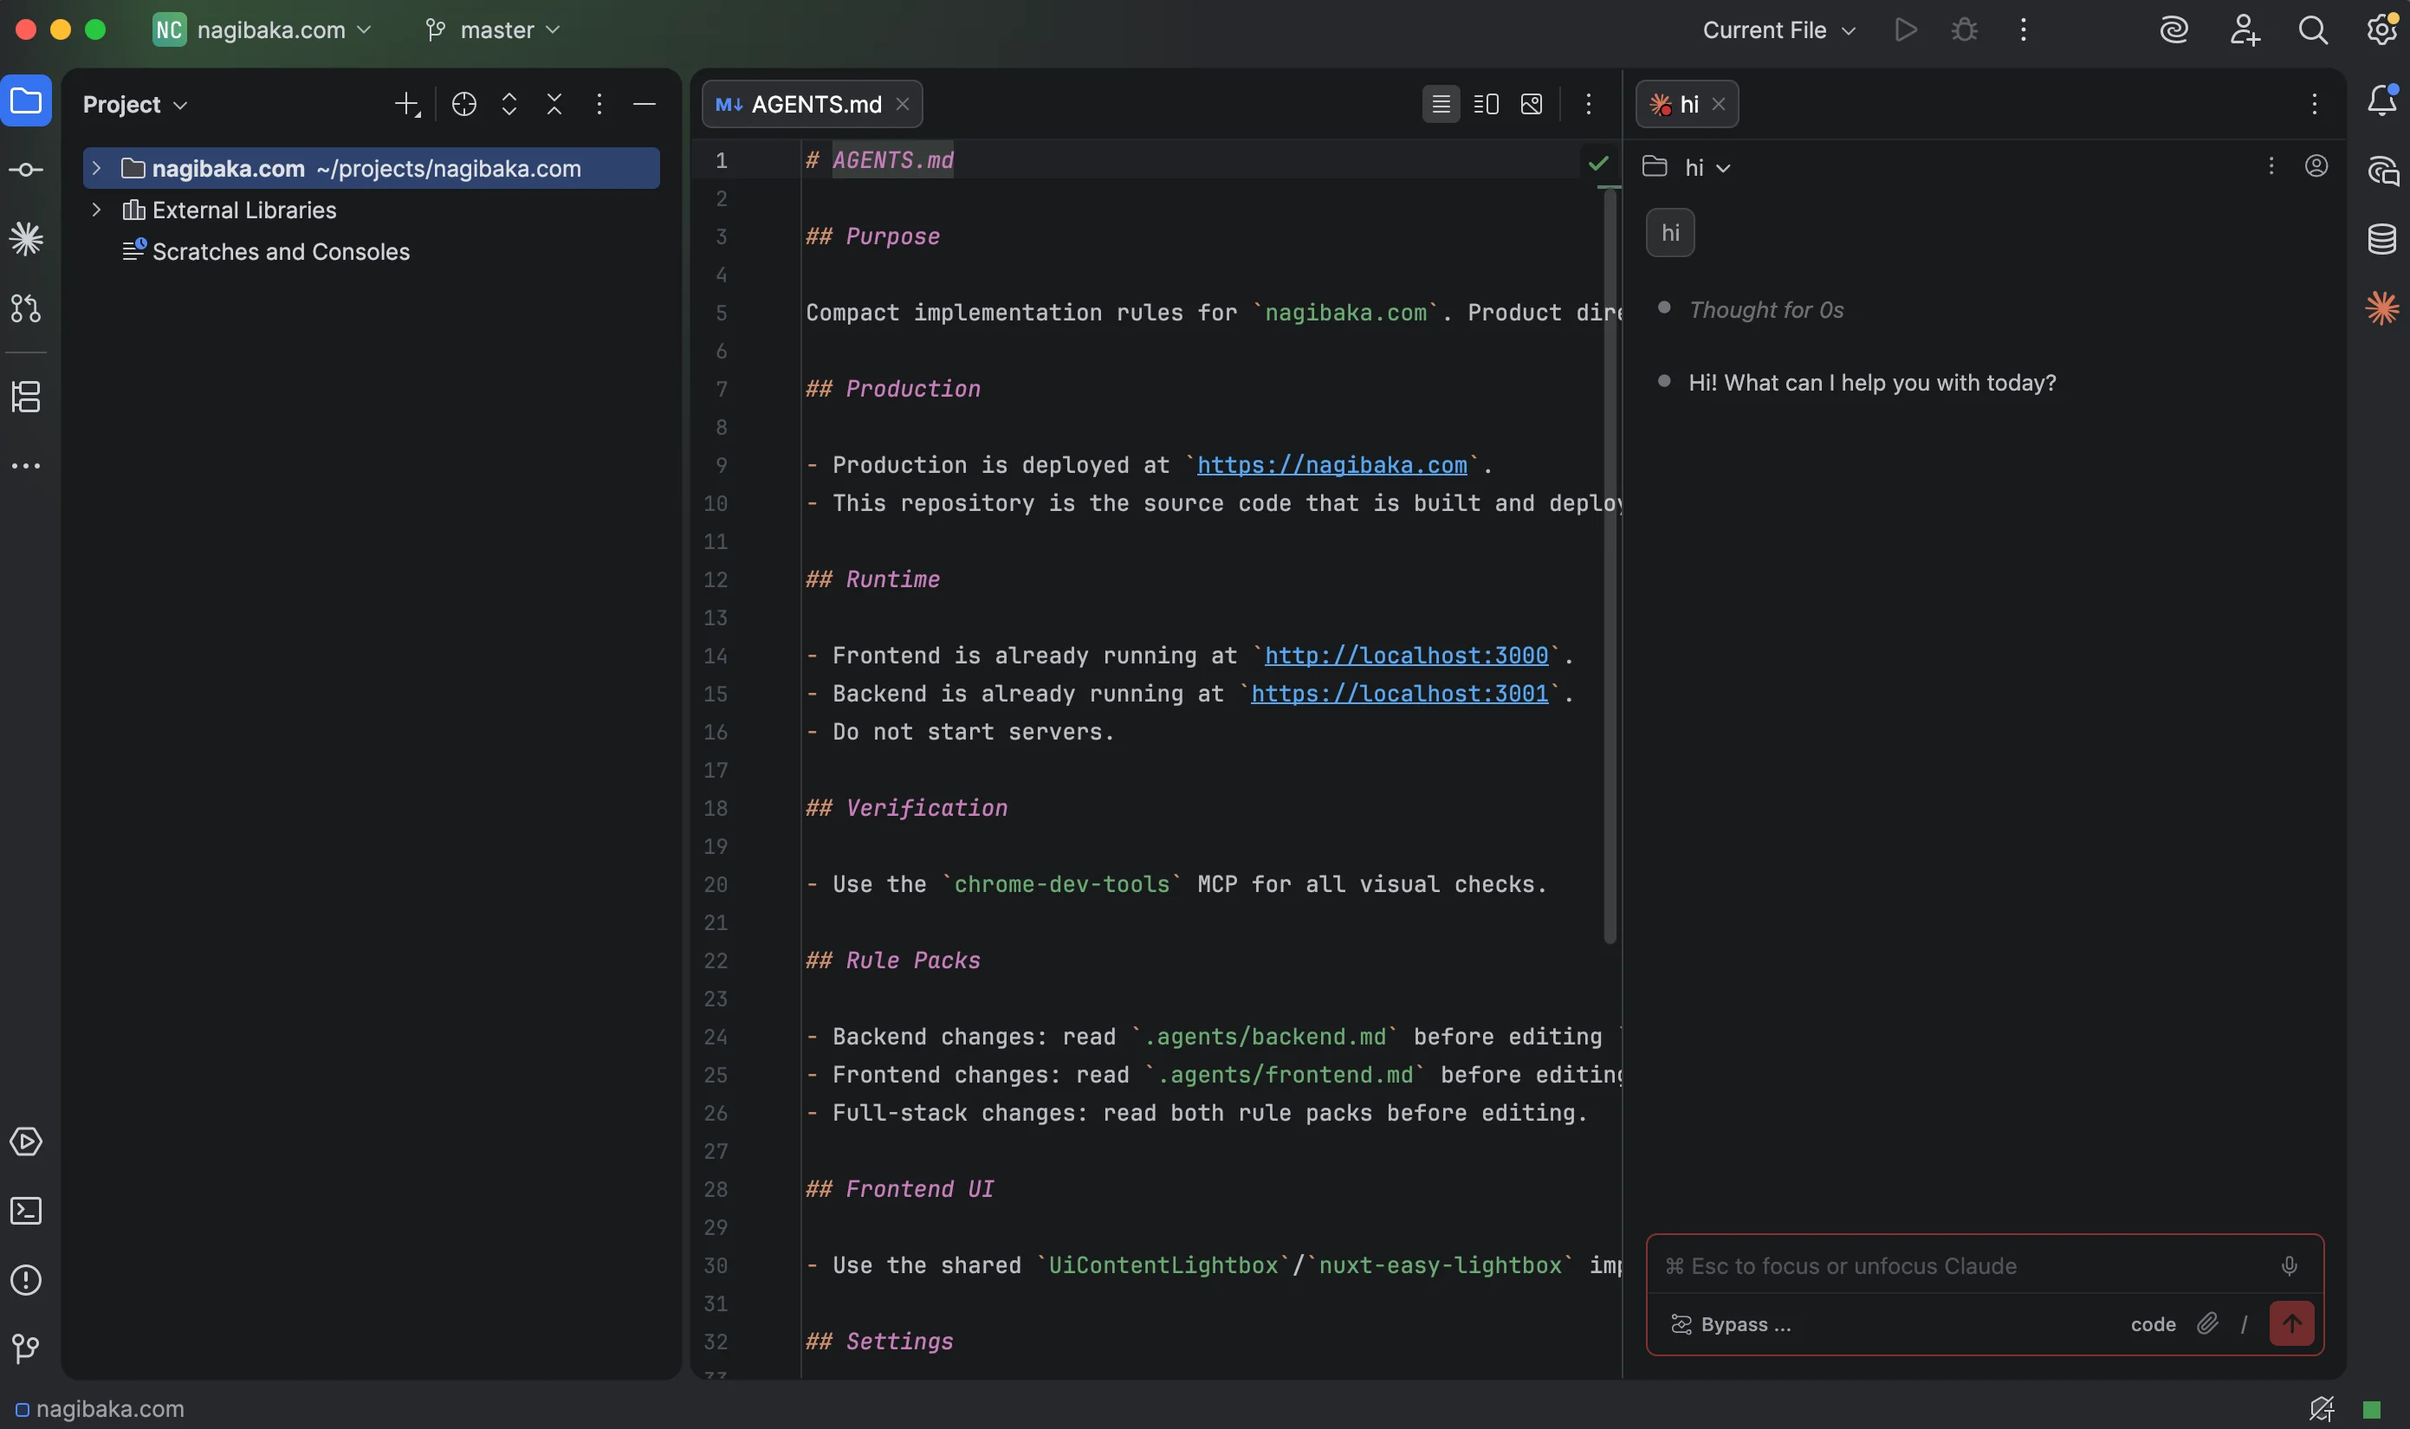This screenshot has width=2410, height=1429.
Task: Switch to preview-only view mode
Action: [x=1532, y=104]
